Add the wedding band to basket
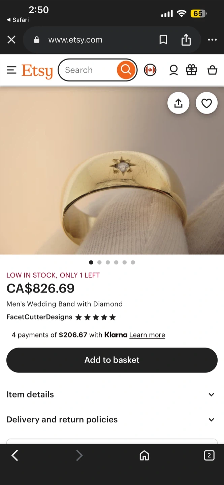Screen dimensions: 224x485 [x=112, y=360]
